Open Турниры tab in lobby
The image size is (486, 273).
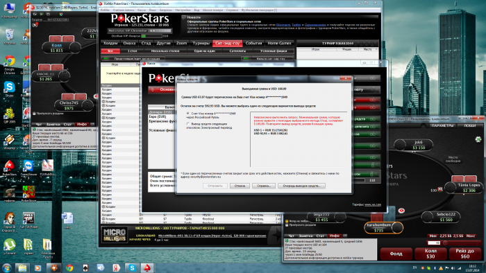[x=201, y=43]
